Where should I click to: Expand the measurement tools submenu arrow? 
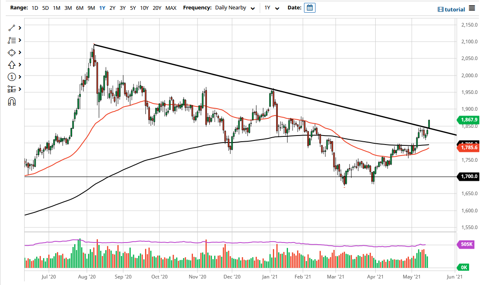tap(20, 89)
